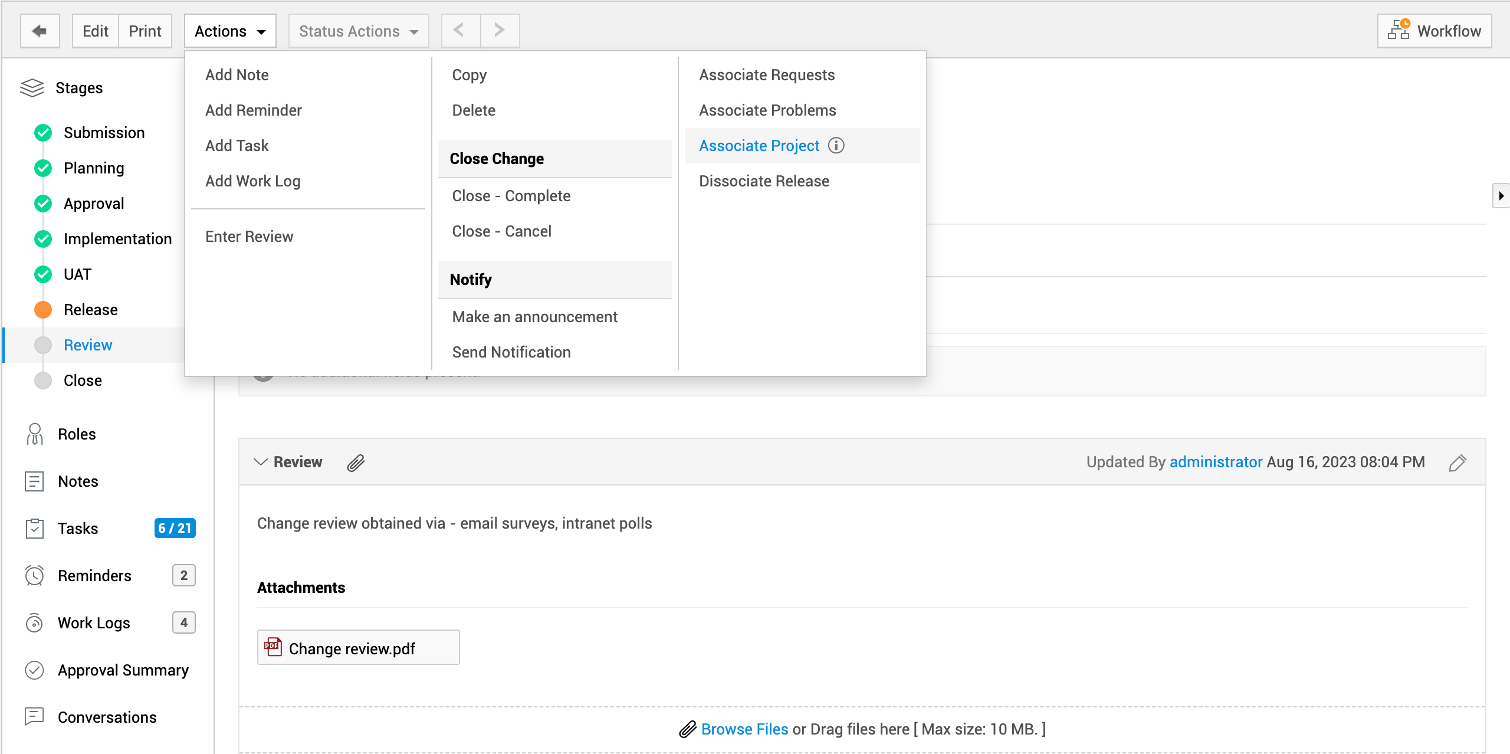Click the Browse Files link
The height and width of the screenshot is (754, 1510).
(x=744, y=729)
